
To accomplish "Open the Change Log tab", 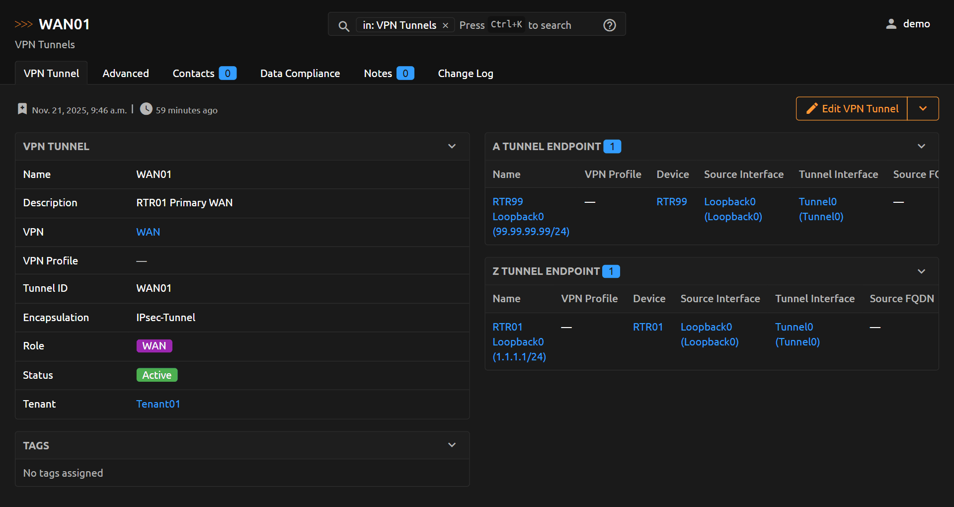I will point(465,74).
